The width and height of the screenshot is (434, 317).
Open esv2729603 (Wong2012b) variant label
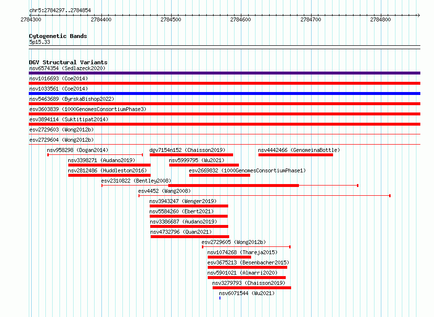coord(61,130)
